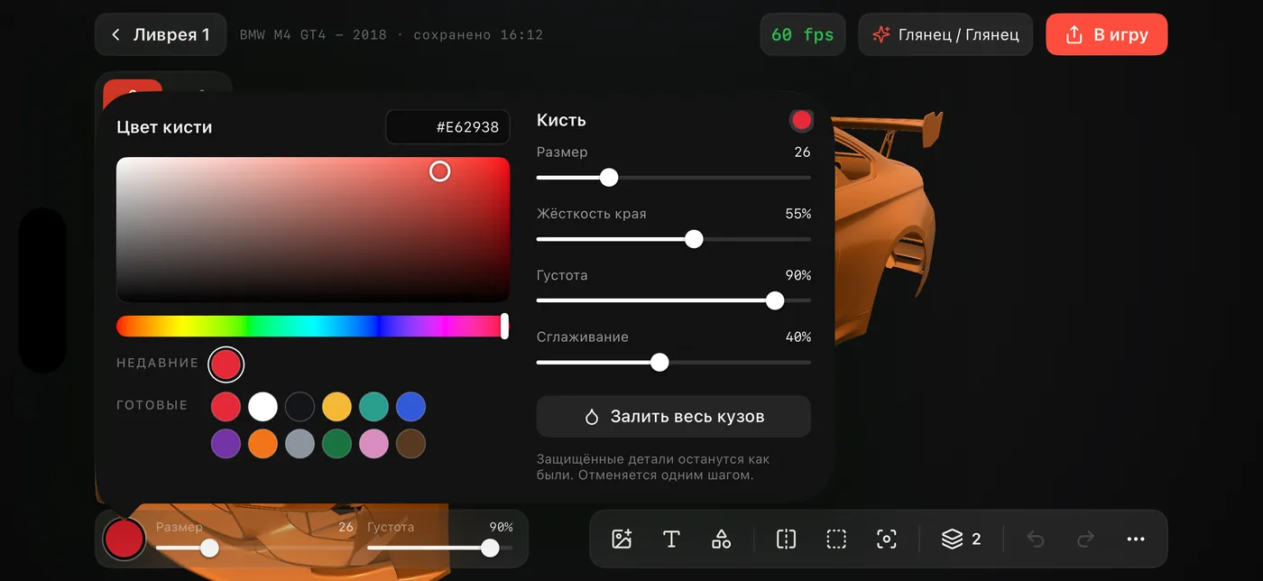Open the Глянец / Глянец finish selector
Viewport: 1263px width, 581px height.
(x=945, y=35)
